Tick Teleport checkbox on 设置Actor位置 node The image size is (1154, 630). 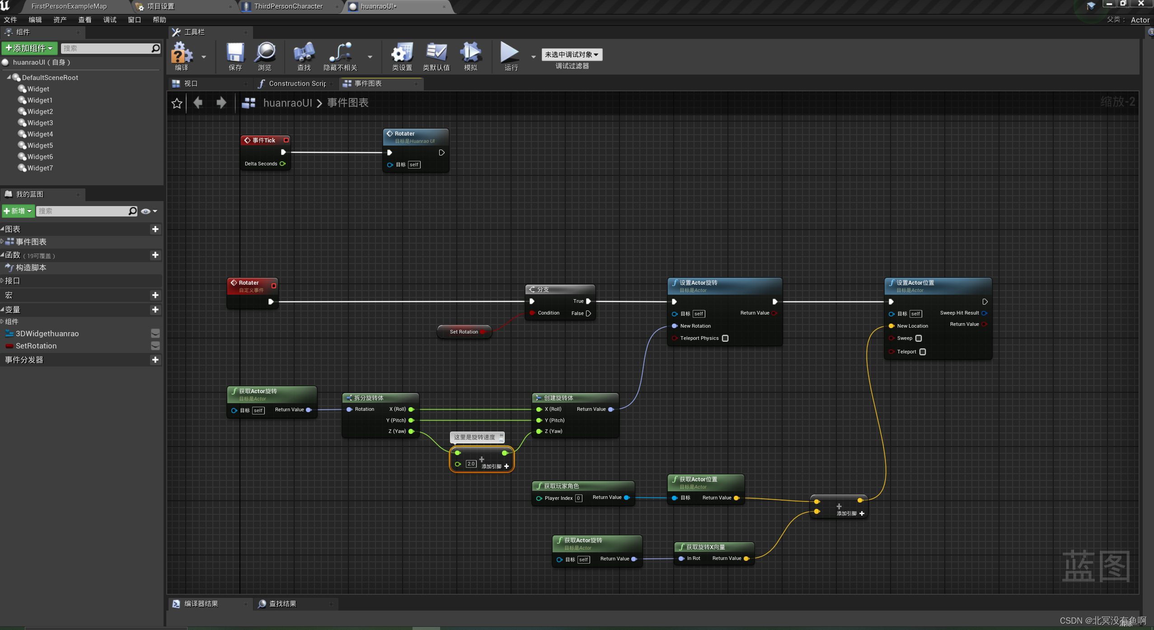tap(923, 352)
